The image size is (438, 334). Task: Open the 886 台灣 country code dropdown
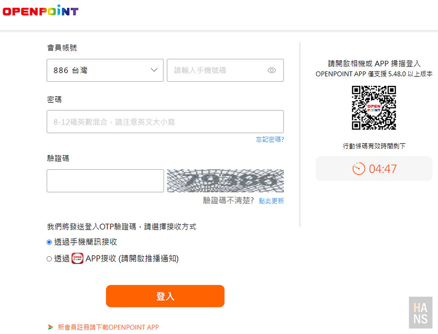tap(105, 70)
